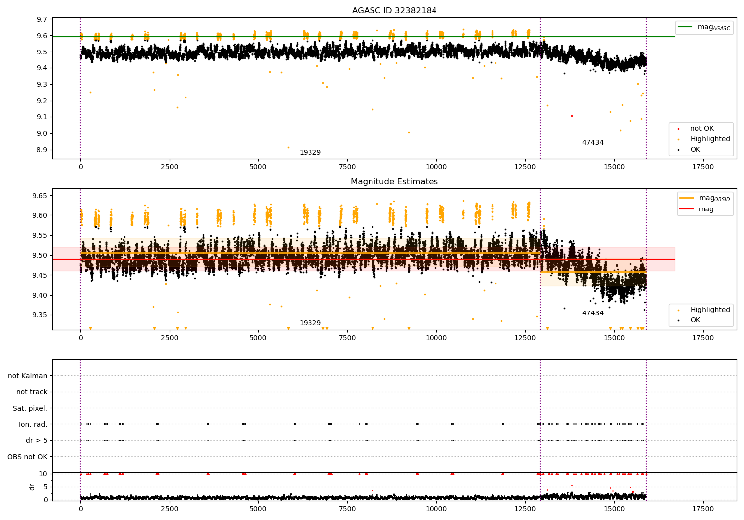Click the 'Sat. pixel.' axis label
744x520 pixels.
pos(30,408)
